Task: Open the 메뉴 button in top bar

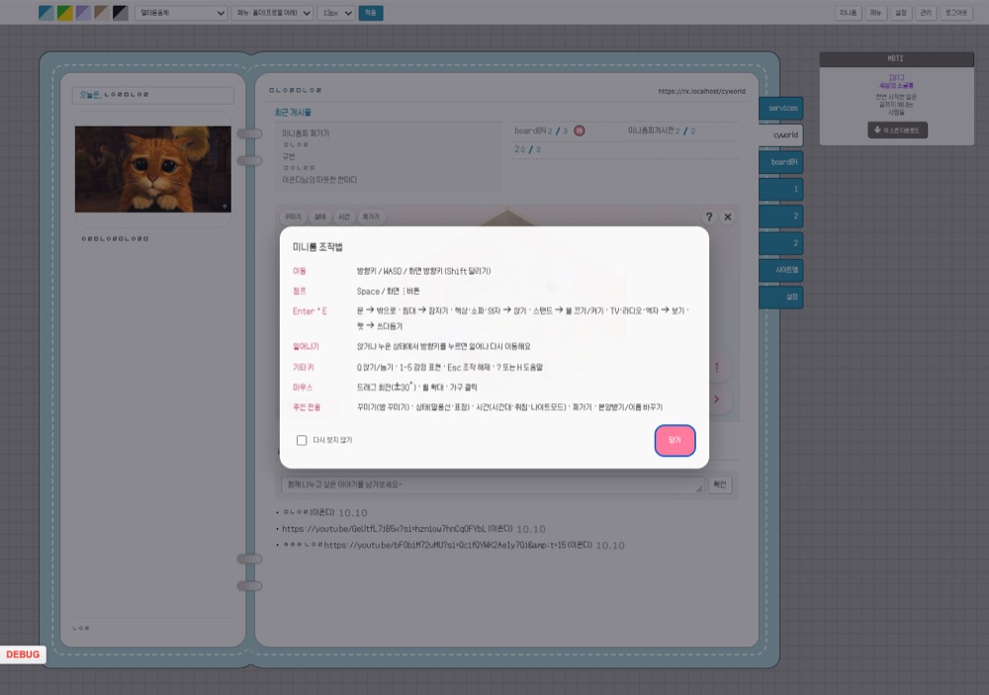Action: tap(875, 13)
